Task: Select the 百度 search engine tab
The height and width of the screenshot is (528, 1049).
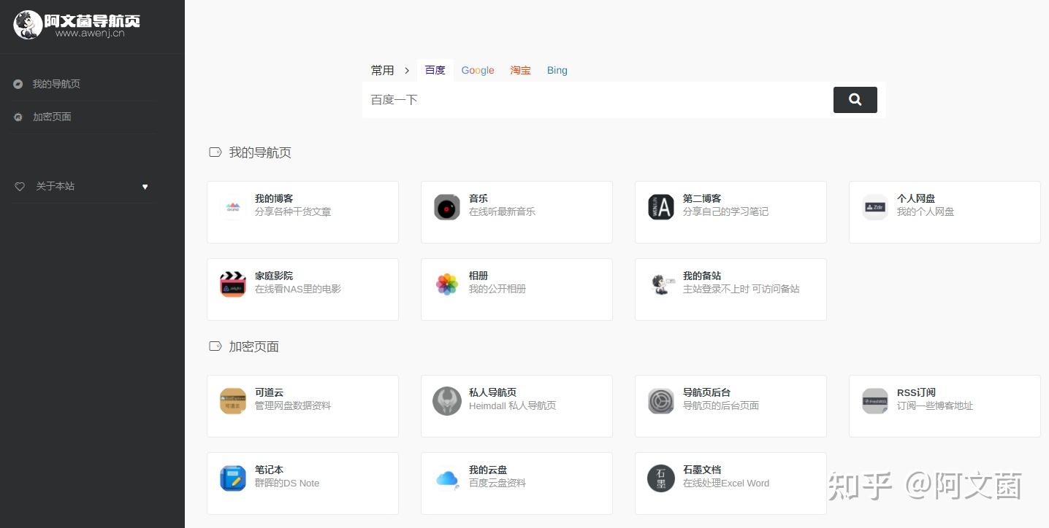Action: (435, 70)
